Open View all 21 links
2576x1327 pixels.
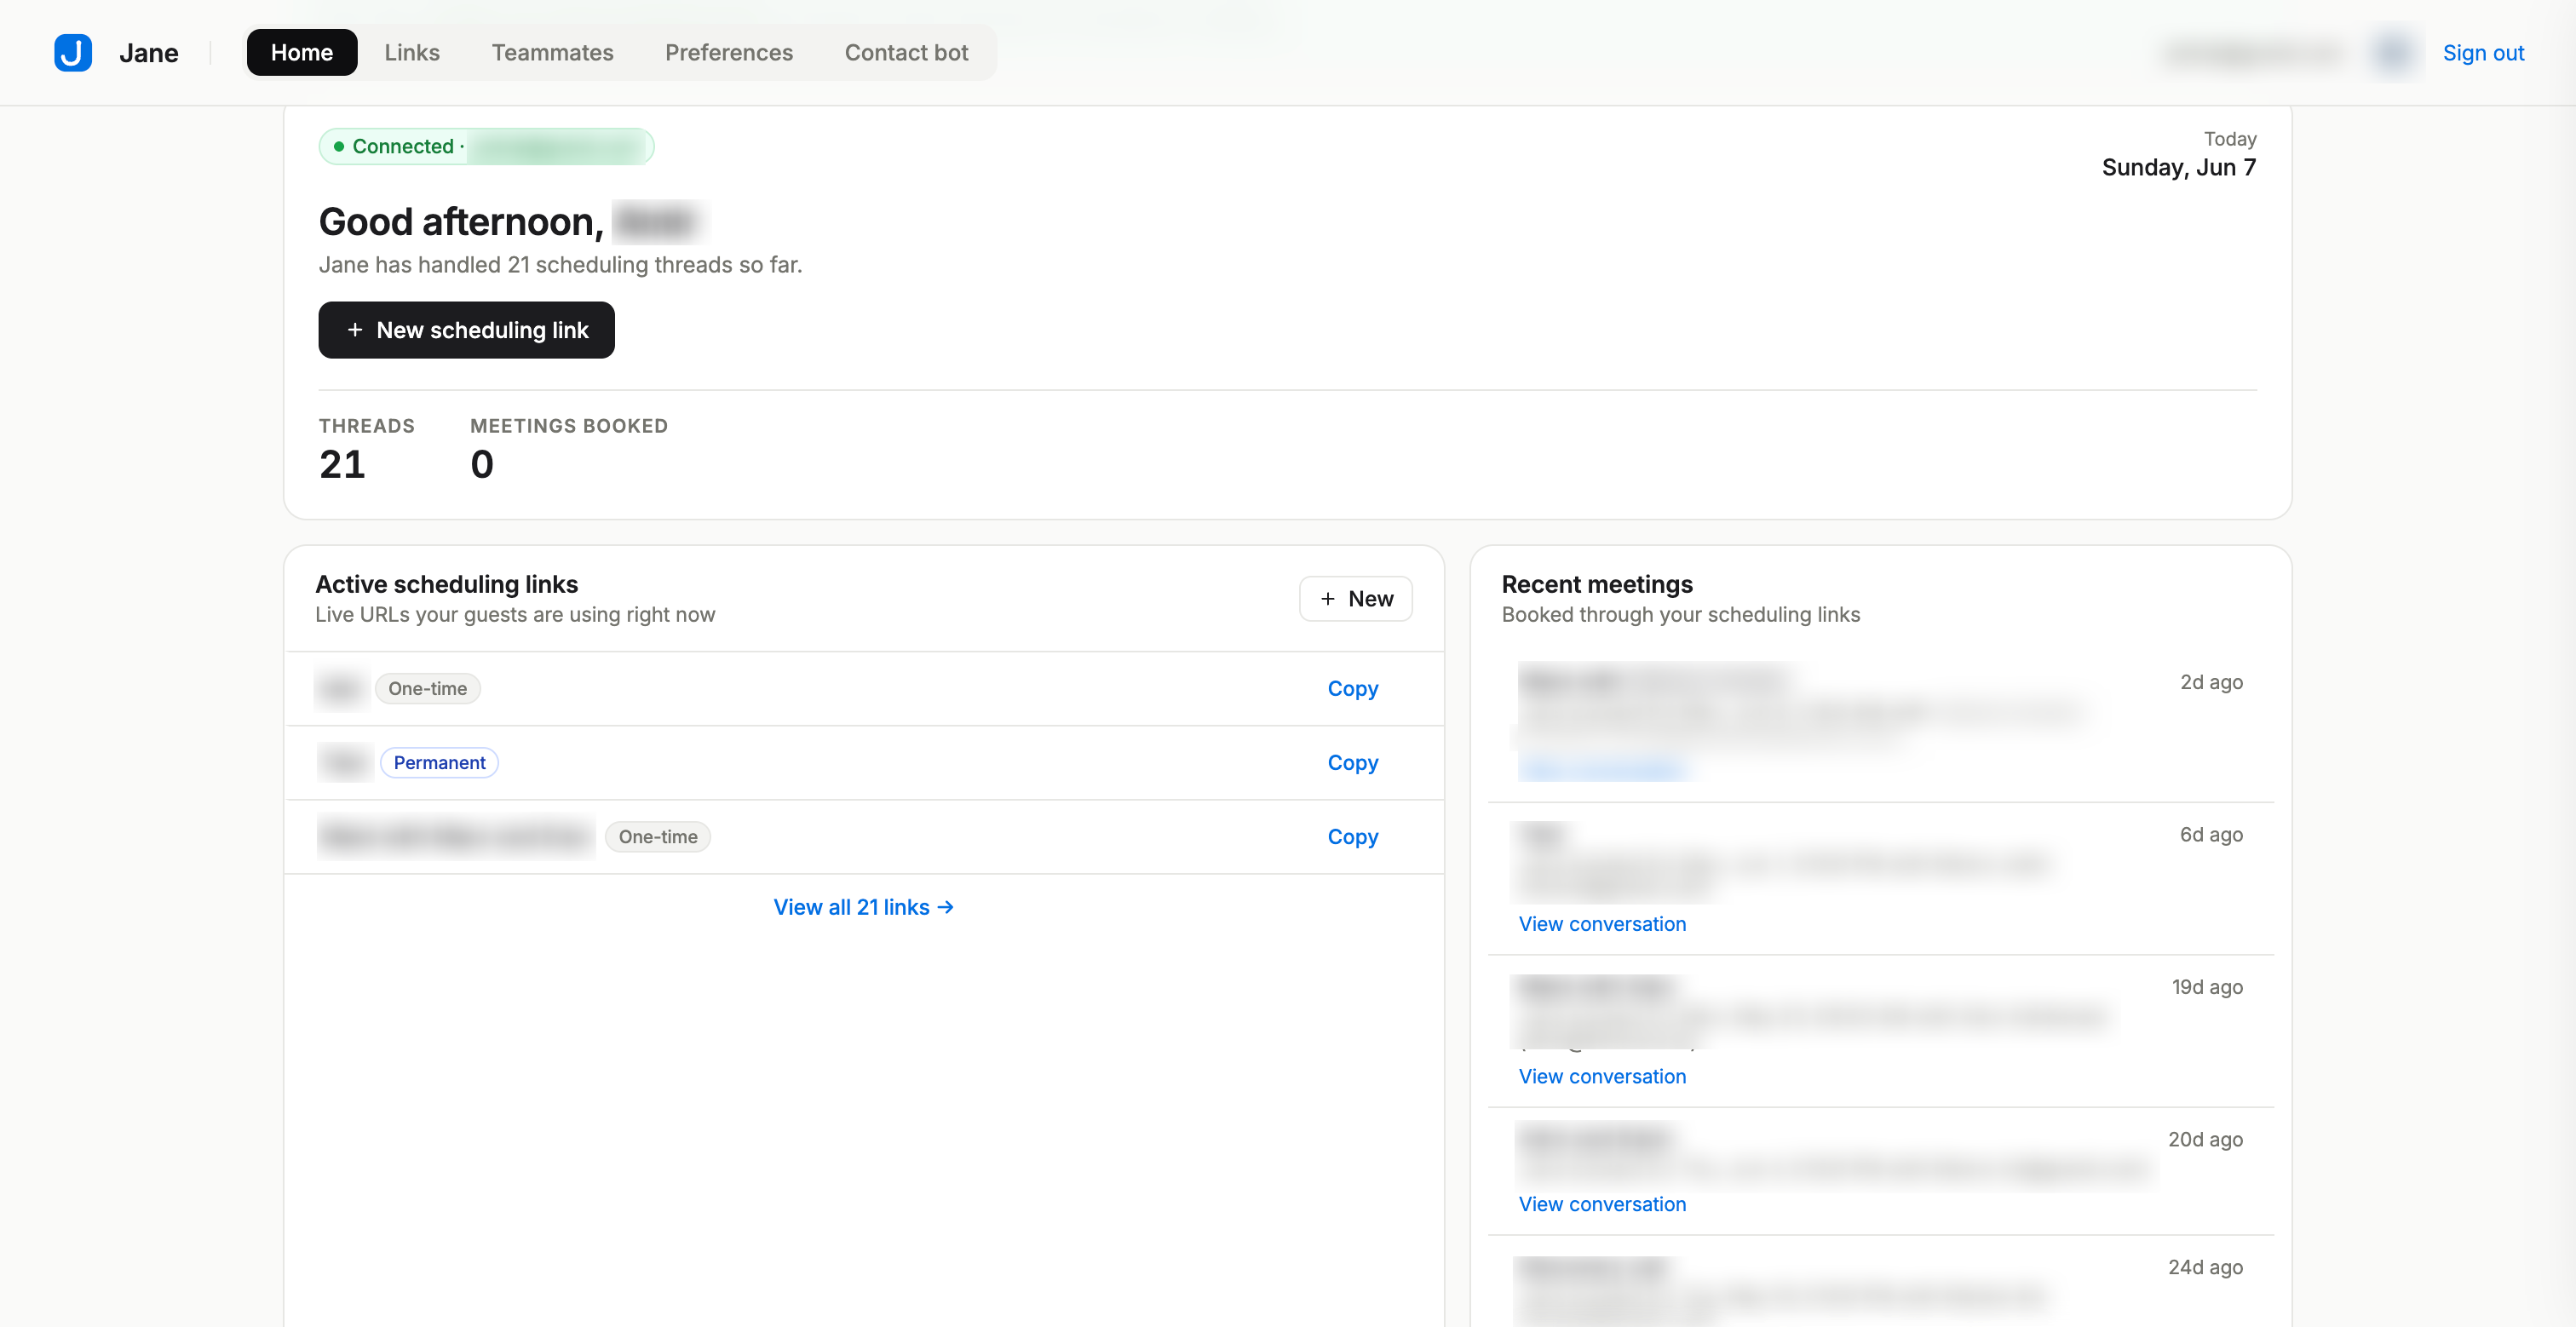(x=863, y=907)
